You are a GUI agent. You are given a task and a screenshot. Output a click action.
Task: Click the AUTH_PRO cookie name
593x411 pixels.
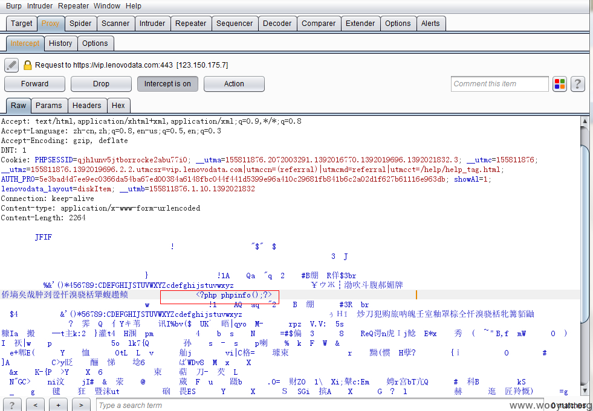tap(18, 179)
